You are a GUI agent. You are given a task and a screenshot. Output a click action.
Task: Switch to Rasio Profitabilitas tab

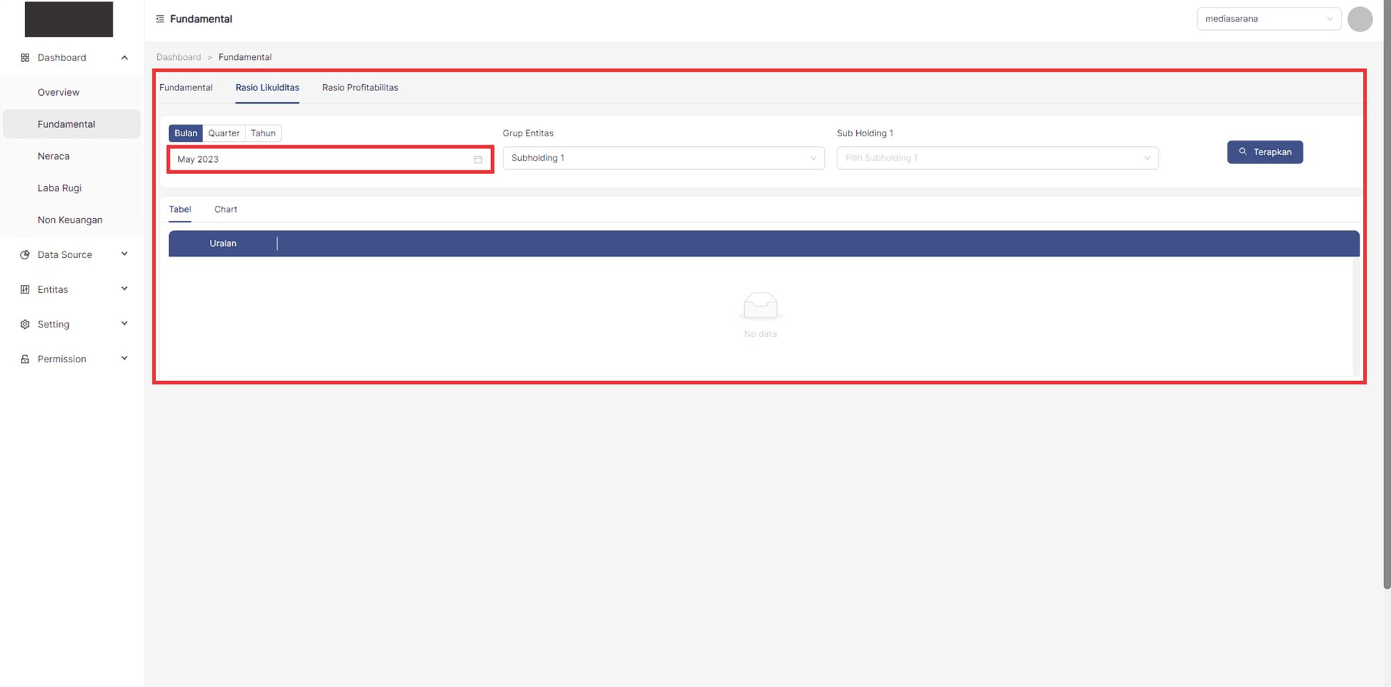pyautogui.click(x=360, y=88)
